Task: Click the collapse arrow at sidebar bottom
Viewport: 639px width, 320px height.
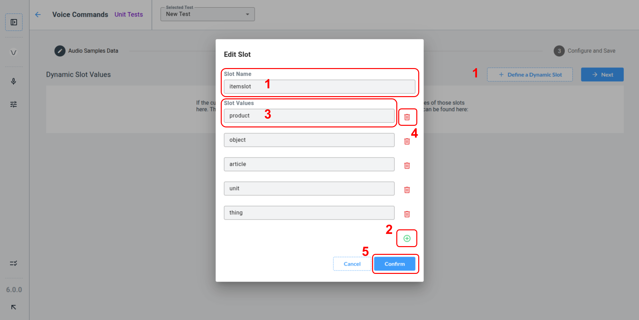Action: tap(14, 307)
